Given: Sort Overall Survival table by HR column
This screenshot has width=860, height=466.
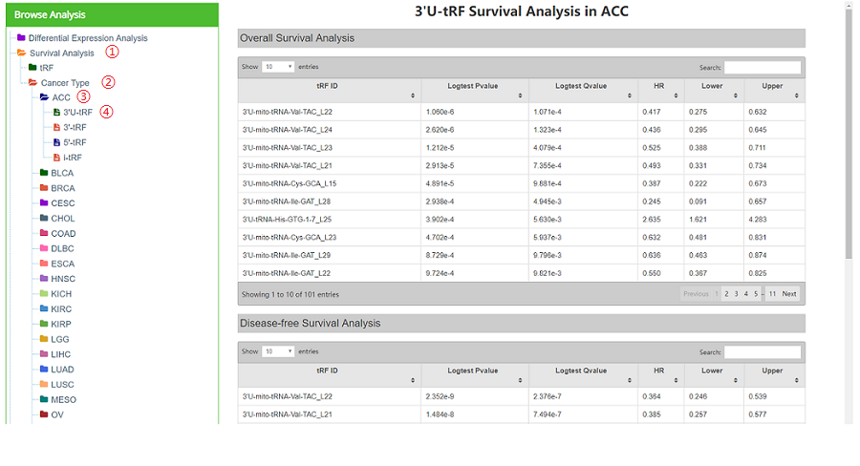Looking at the screenshot, I should 660,91.
